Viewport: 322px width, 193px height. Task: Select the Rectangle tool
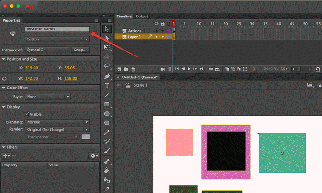(107, 105)
